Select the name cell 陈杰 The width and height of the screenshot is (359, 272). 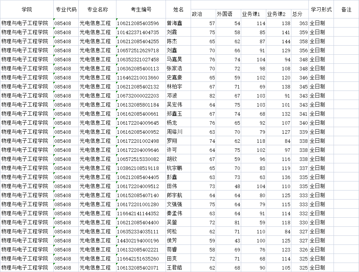178,41
